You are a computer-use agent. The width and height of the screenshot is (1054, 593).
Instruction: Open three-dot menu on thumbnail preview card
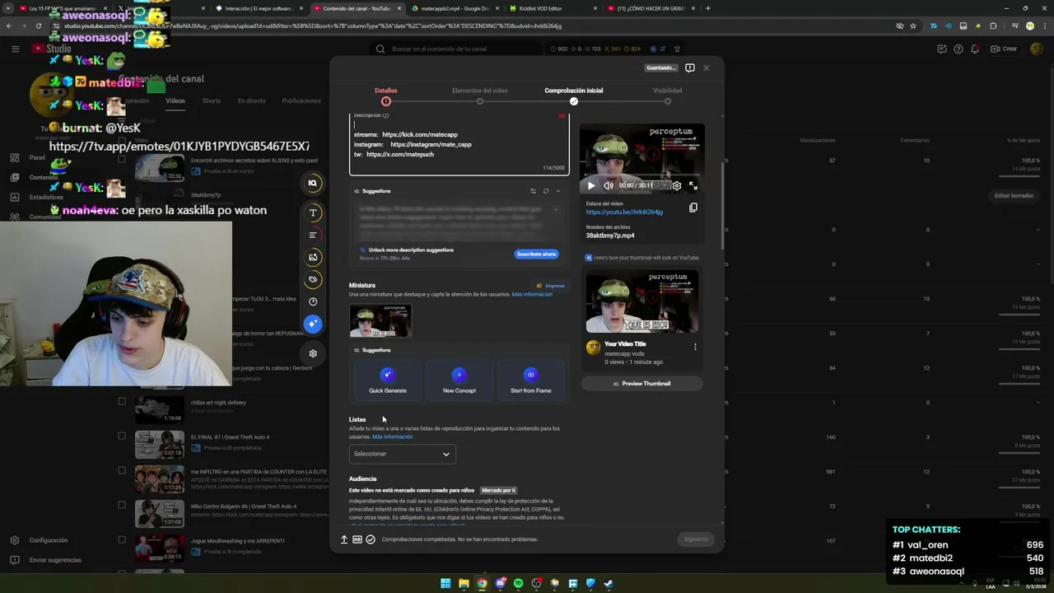pos(695,347)
